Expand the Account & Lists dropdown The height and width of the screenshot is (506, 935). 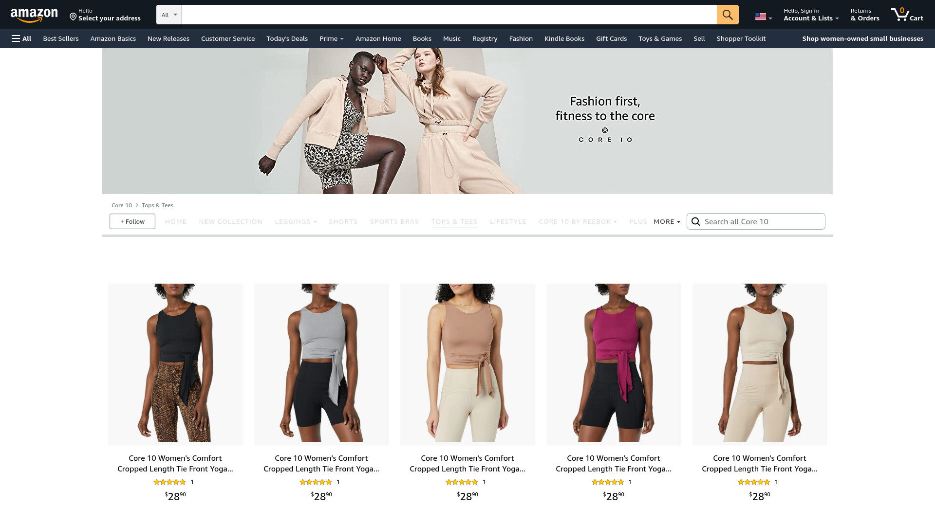811,18
